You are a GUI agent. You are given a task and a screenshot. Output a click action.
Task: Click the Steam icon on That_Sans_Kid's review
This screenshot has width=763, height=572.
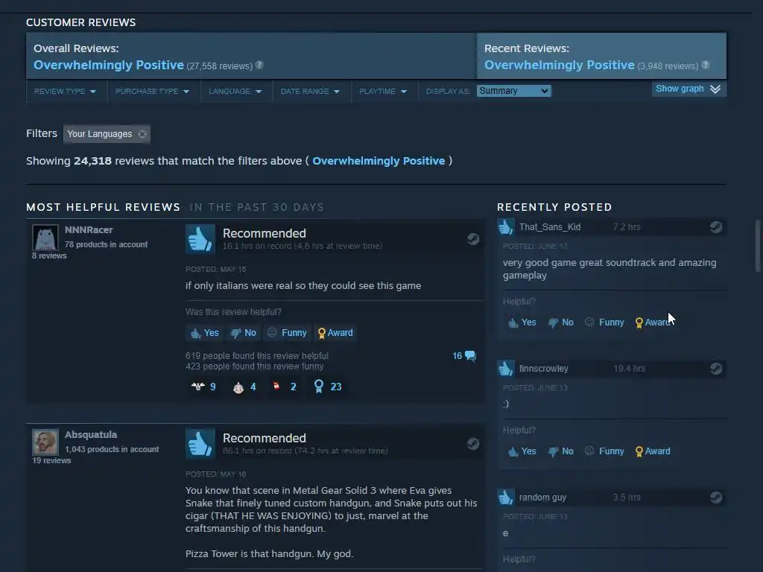(x=716, y=227)
